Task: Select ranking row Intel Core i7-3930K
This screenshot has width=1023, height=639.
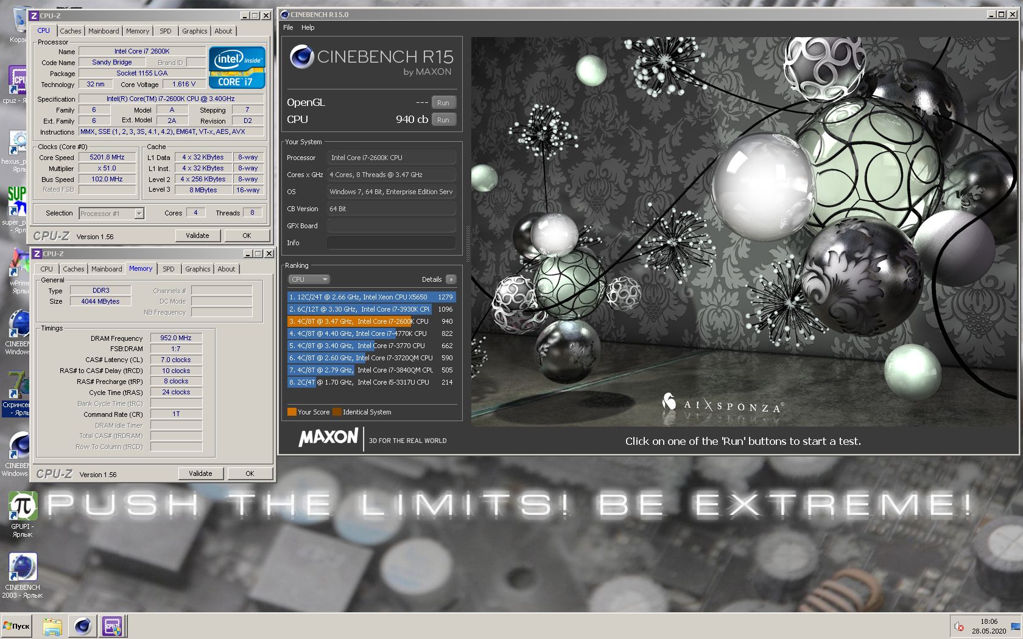Action: [x=371, y=309]
